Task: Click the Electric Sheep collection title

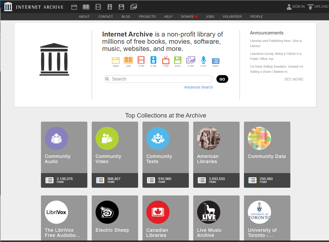Action: click(112, 230)
